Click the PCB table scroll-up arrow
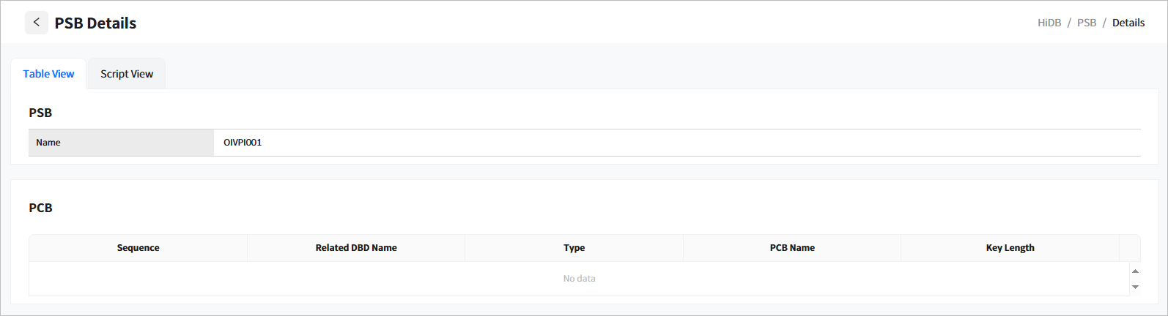The height and width of the screenshot is (316, 1168). 1135,271
